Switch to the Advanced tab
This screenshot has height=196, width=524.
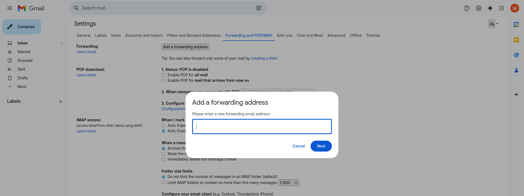click(x=336, y=35)
